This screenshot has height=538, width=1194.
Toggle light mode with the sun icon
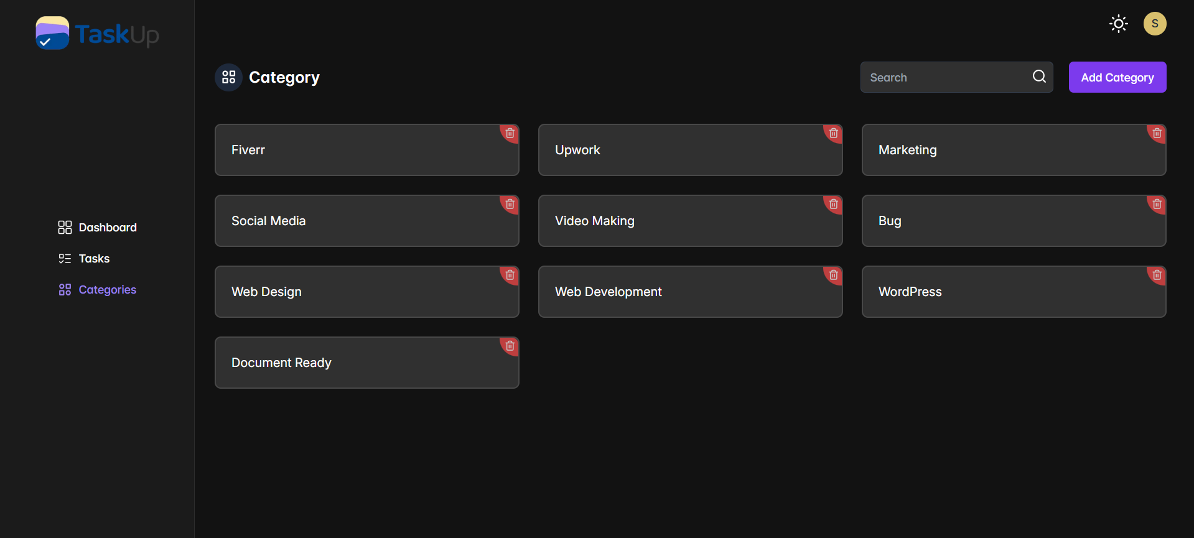[1119, 24]
